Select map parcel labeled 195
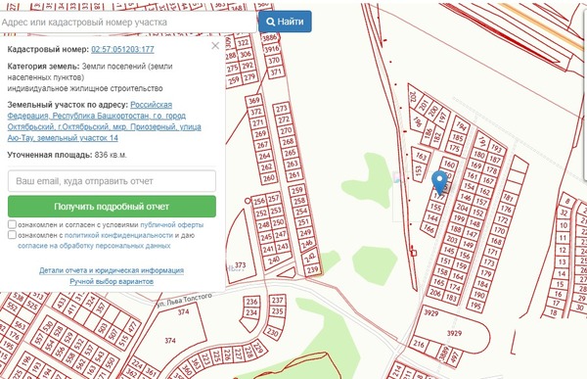587x379 pixels. (475, 306)
